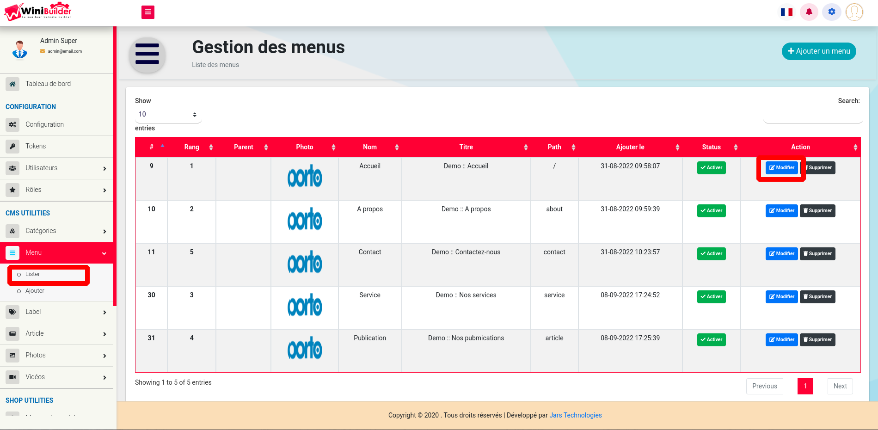
Task: Sort table by Rang column
Action: [191, 147]
